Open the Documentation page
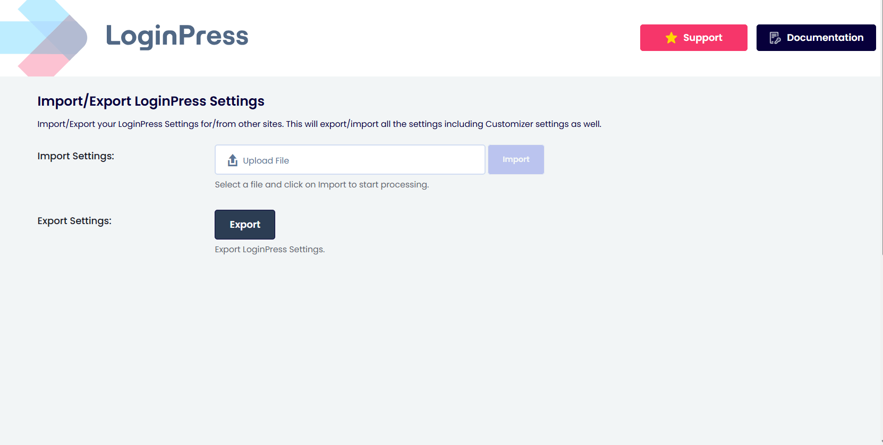Viewport: 883px width, 445px height. [816, 37]
